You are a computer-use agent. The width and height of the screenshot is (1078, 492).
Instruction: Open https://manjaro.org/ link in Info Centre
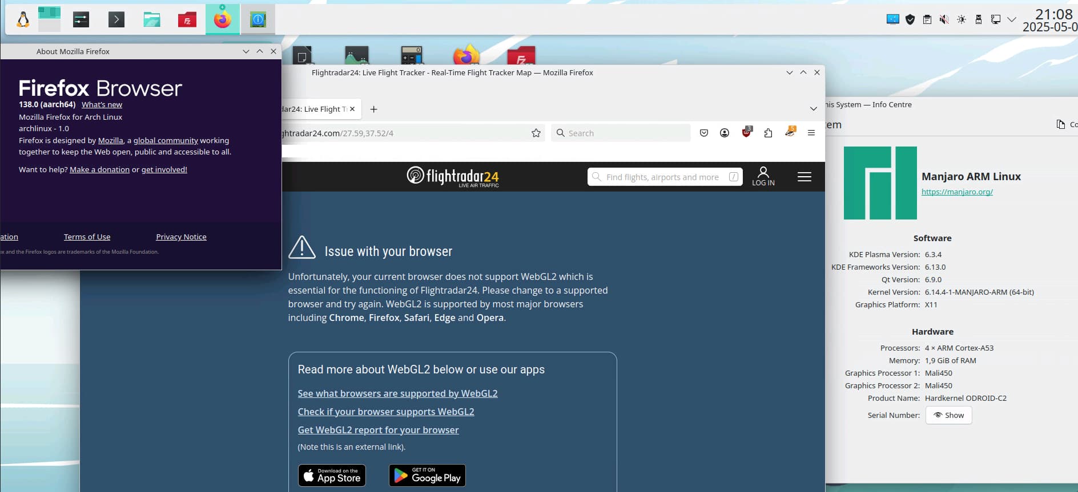(957, 192)
